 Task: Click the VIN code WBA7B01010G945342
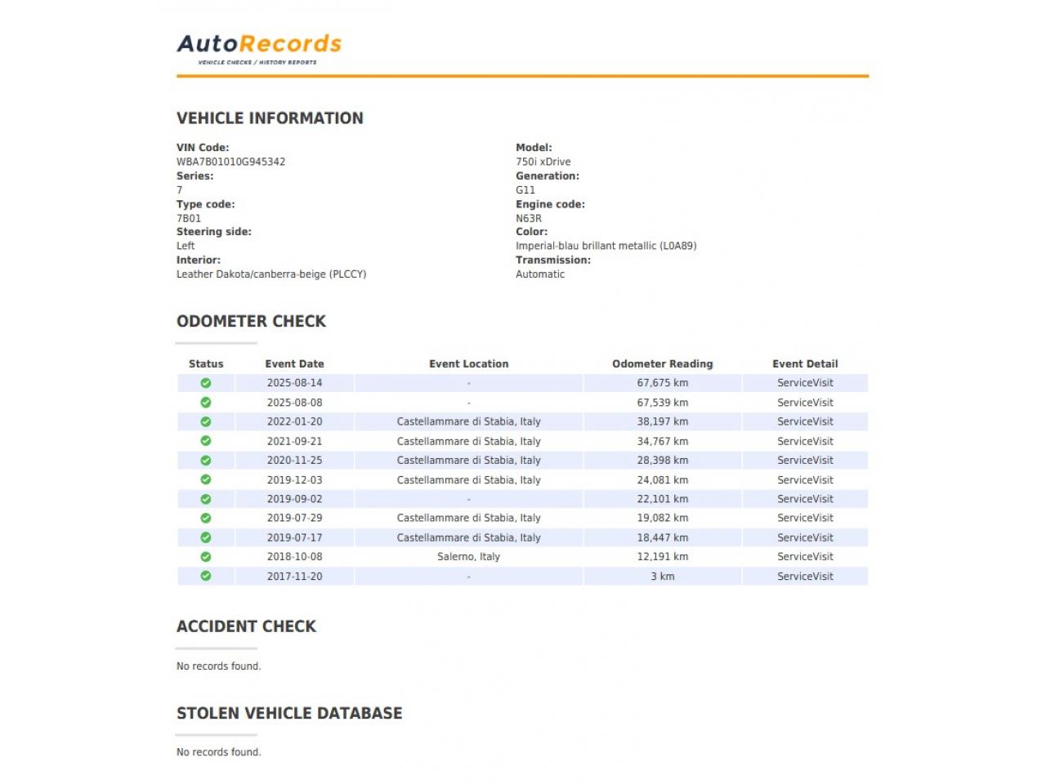(231, 162)
